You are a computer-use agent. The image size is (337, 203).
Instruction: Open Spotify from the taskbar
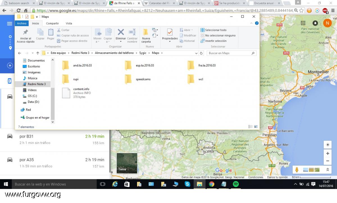(x=236, y=184)
